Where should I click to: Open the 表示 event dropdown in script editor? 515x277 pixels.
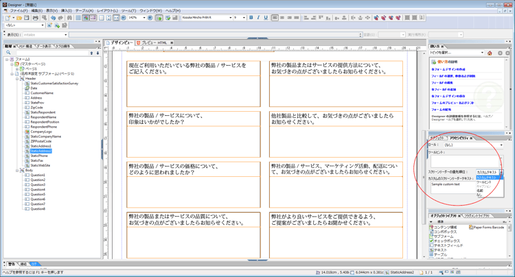tap(65, 35)
